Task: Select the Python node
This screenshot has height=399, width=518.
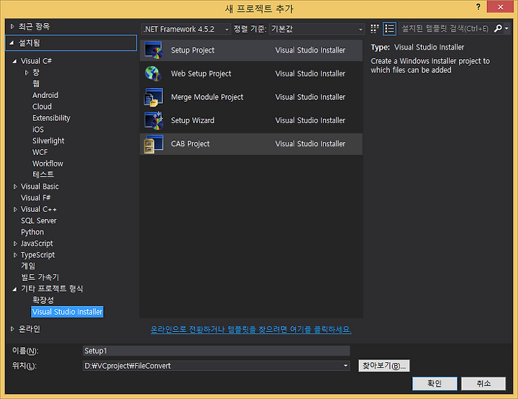Action: pyautogui.click(x=32, y=232)
